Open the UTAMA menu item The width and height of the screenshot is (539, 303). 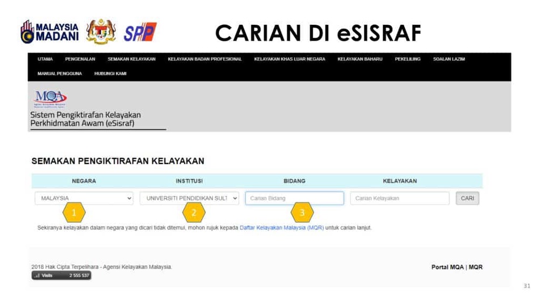[x=45, y=59]
